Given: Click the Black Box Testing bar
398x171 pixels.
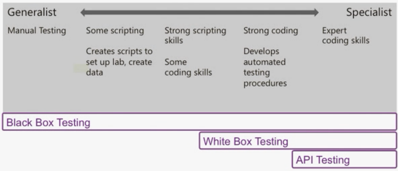Looking at the screenshot, I should point(199,122).
